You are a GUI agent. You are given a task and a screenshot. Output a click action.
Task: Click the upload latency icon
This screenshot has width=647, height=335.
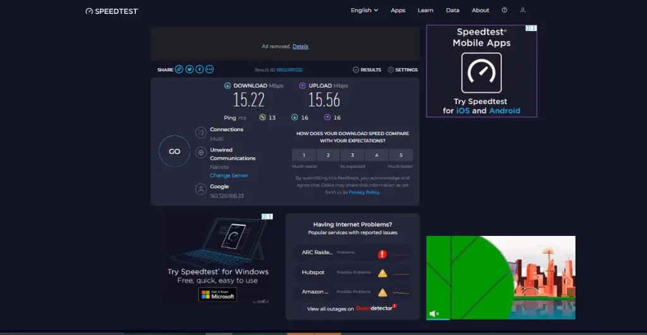[x=327, y=117]
